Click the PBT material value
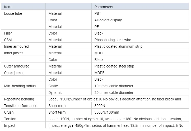Image resolution: width=191 pixels, height=131 pixels. coord(98,13)
